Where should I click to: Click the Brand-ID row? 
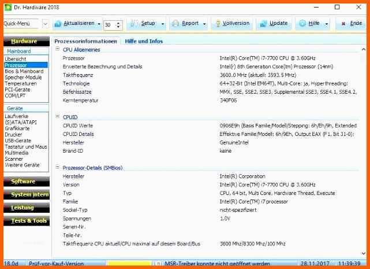(x=210, y=151)
